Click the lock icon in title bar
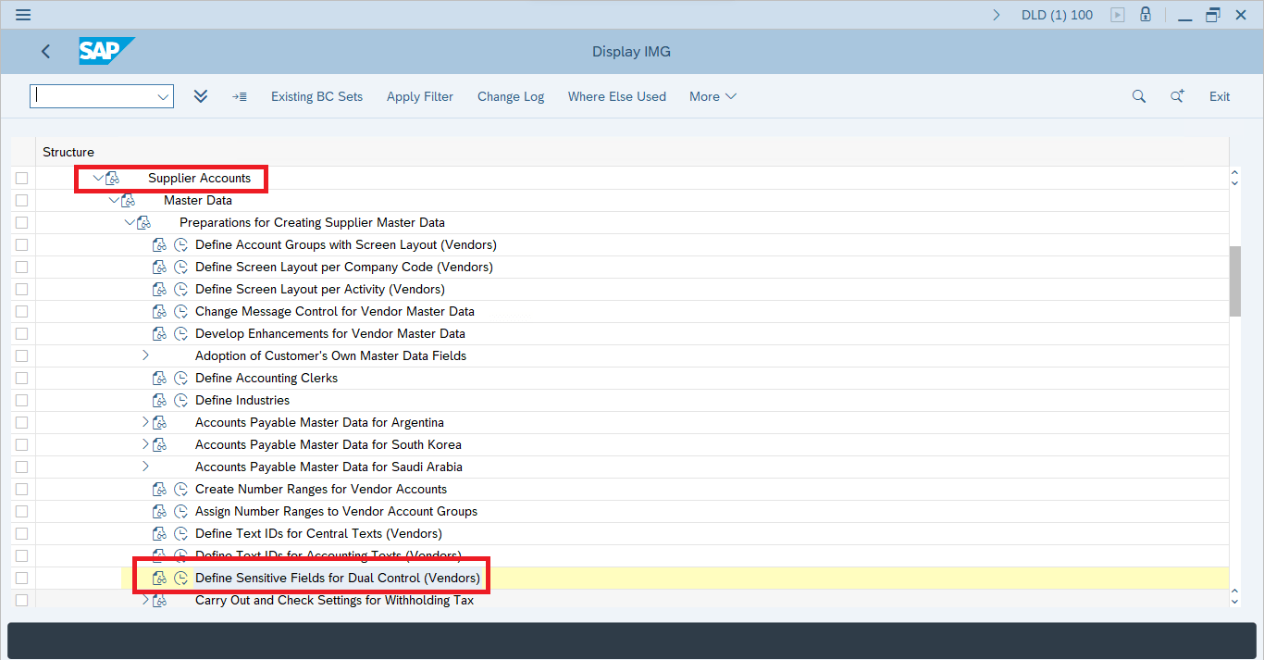The width and height of the screenshot is (1264, 660). tap(1146, 15)
